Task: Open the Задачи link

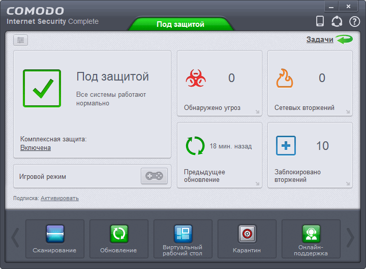Action: click(320, 40)
